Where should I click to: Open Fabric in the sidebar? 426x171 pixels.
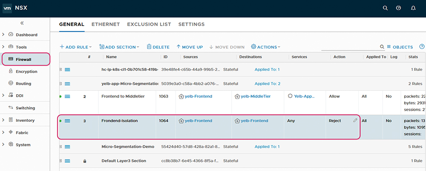pos(22,132)
